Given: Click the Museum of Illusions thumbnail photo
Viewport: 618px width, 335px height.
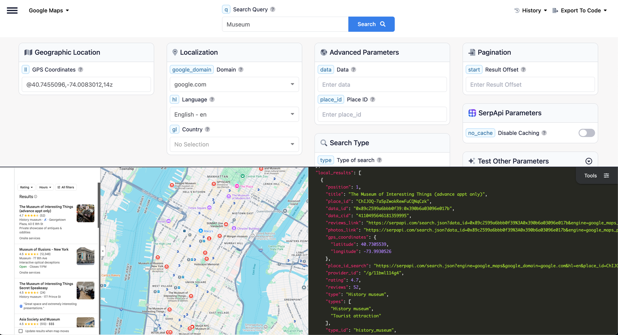Looking at the screenshot, I should [x=85, y=256].
